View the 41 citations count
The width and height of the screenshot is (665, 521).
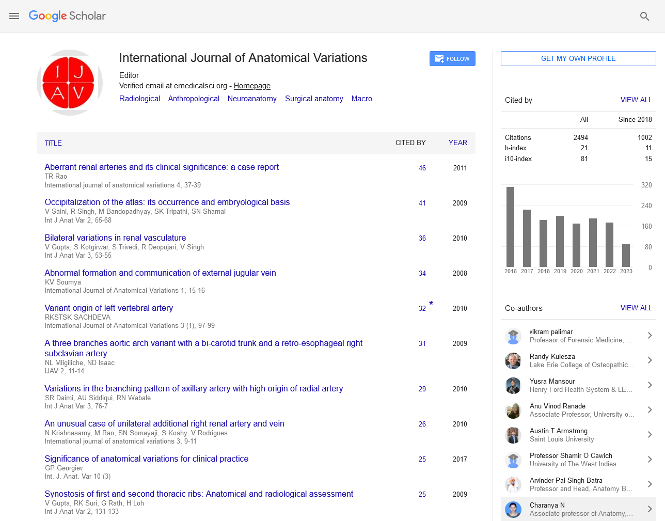click(422, 203)
